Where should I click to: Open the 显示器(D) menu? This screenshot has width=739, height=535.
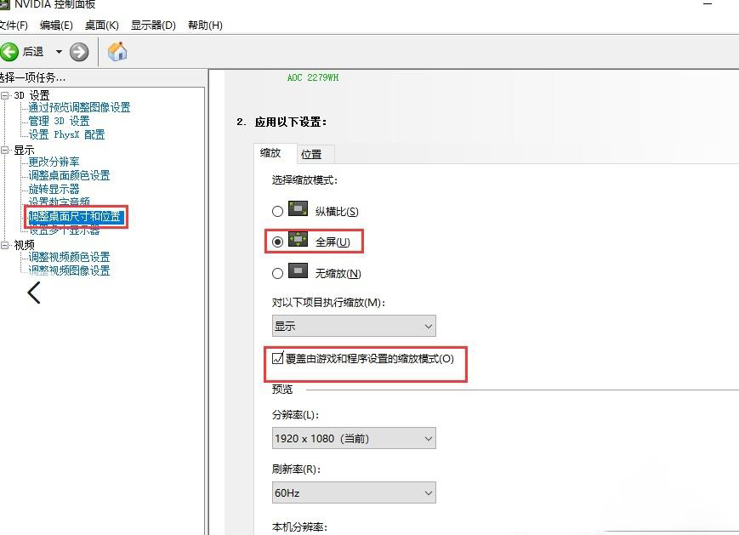coord(153,25)
